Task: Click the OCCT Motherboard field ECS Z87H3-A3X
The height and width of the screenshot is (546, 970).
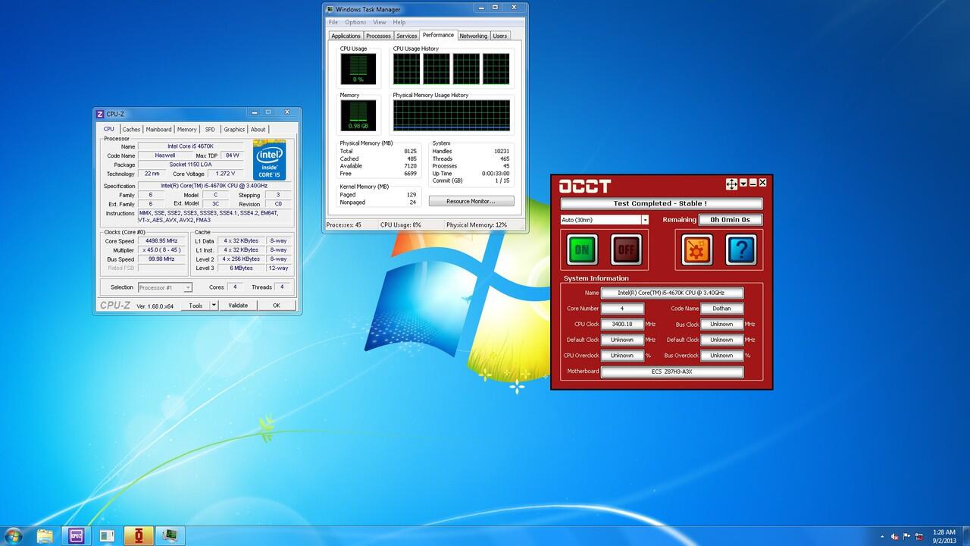Action: point(672,372)
